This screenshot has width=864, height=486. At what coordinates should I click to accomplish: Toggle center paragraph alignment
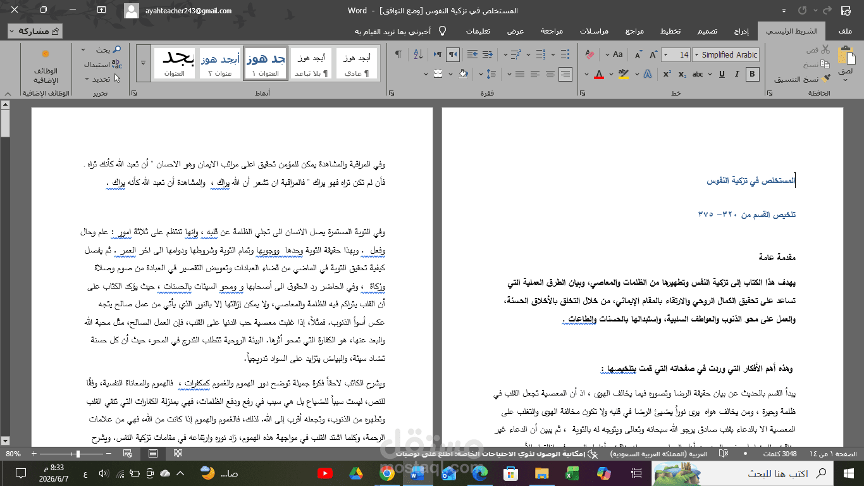point(550,74)
